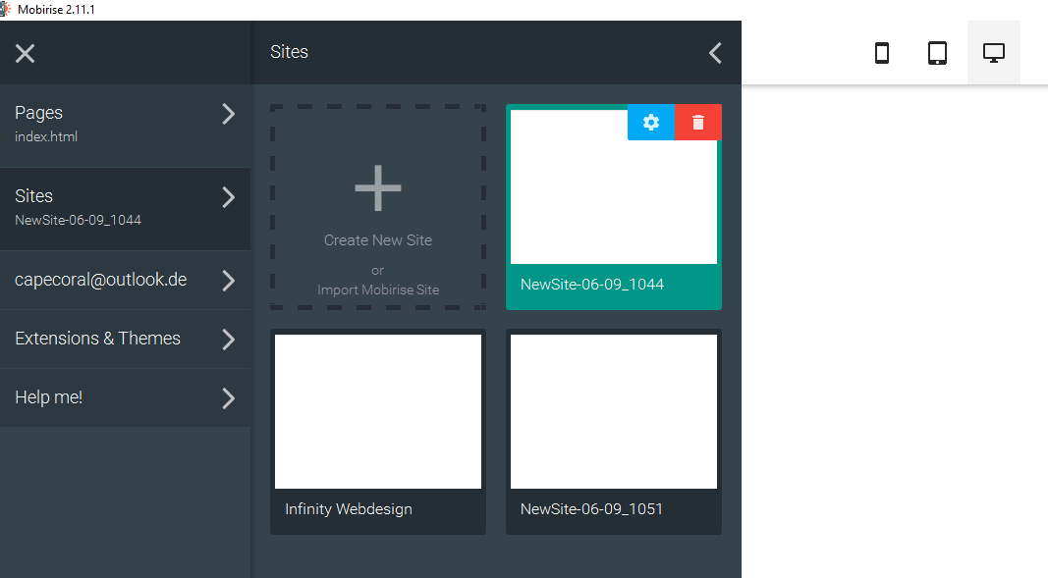Select the NewSite-06-09_1051 site thumbnail
1048x578 pixels.
pos(613,412)
